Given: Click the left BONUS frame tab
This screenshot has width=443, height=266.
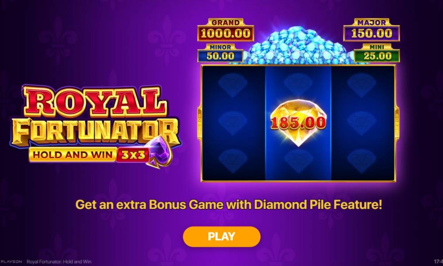Looking at the screenshot, I should 199,123.
